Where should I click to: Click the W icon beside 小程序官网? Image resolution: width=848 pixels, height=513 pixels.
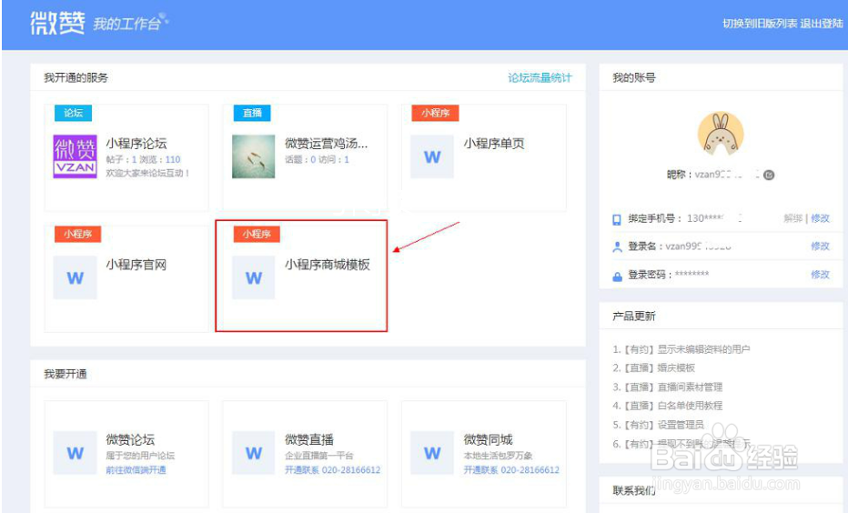[x=75, y=277]
